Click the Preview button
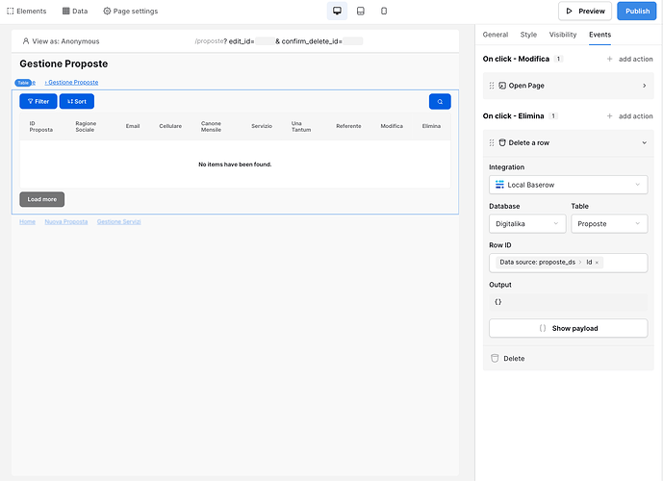Screen dimensions: 663x481 (x=585, y=11)
